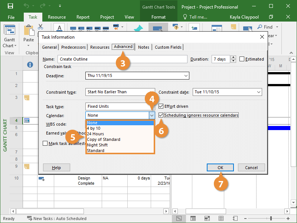Click the Cancel button

pos(251,168)
